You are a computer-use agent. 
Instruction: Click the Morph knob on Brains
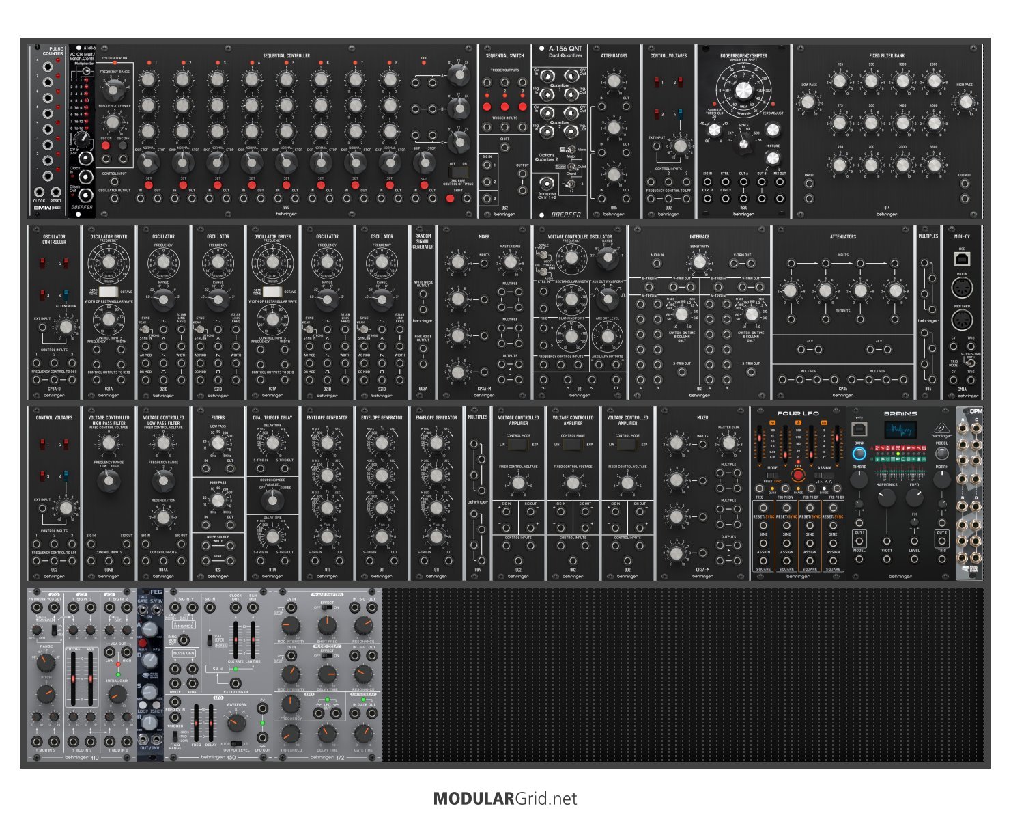point(941,480)
